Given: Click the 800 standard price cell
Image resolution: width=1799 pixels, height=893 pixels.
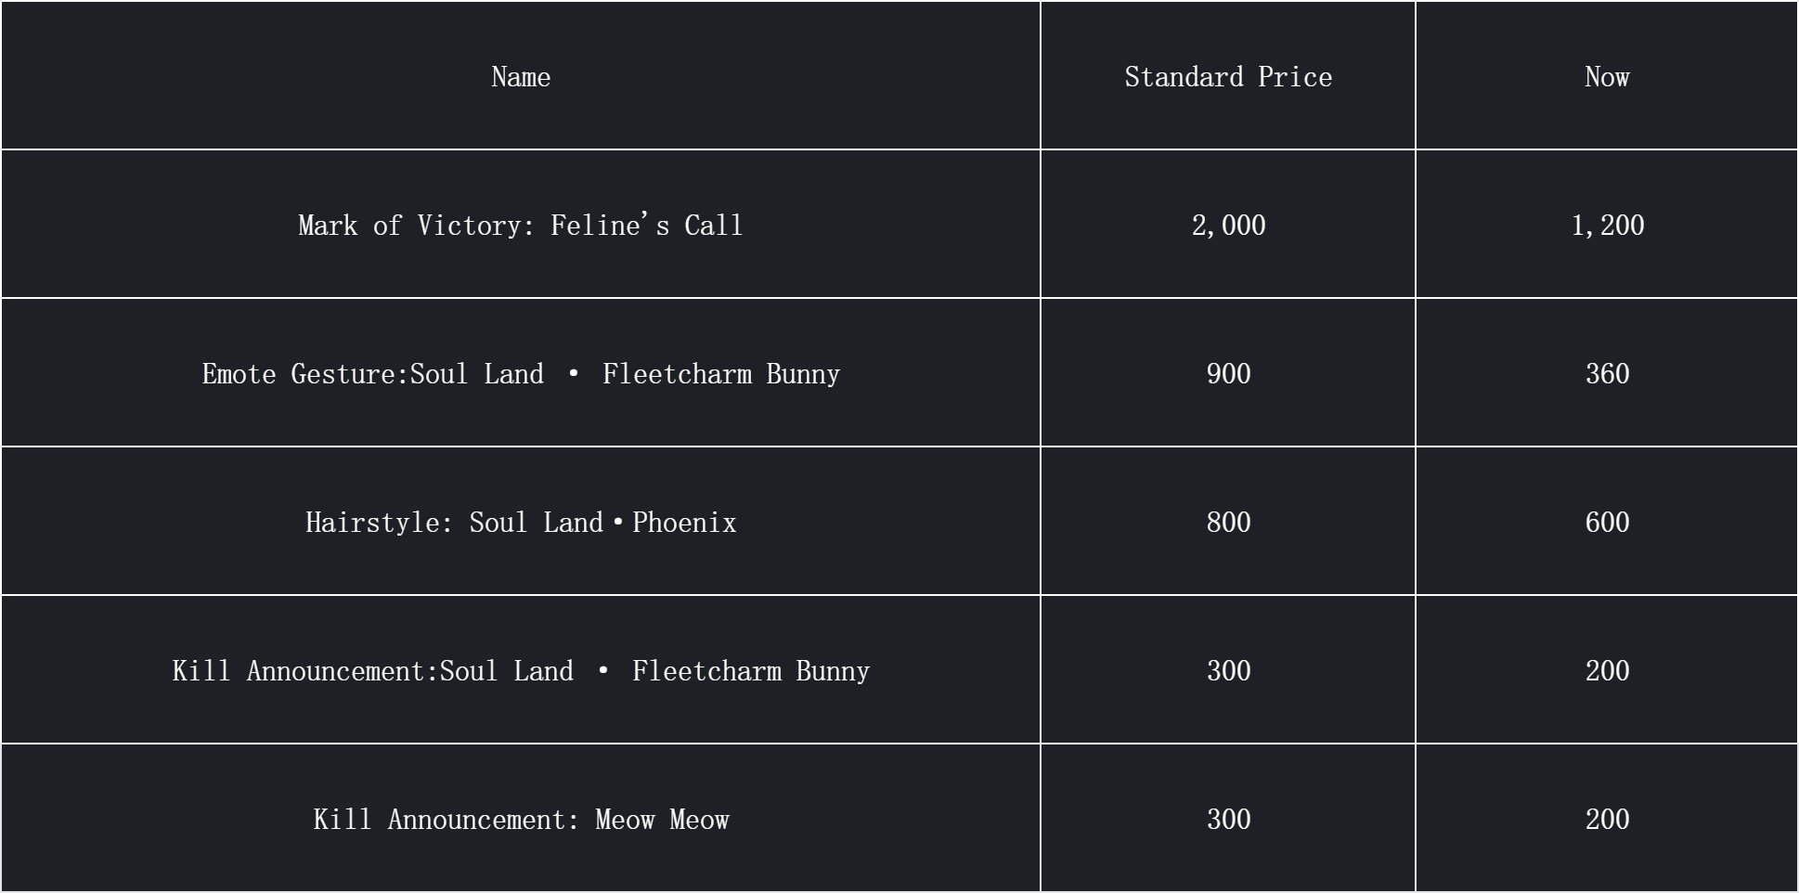Looking at the screenshot, I should tap(1227, 523).
